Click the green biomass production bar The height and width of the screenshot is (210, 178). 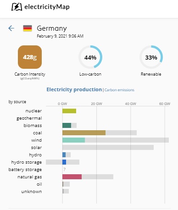point(67,126)
